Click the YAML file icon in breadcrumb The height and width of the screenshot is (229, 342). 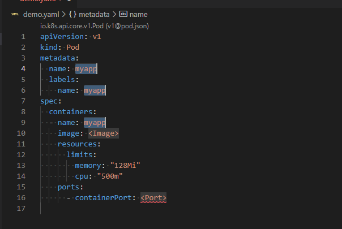[x=15, y=14]
